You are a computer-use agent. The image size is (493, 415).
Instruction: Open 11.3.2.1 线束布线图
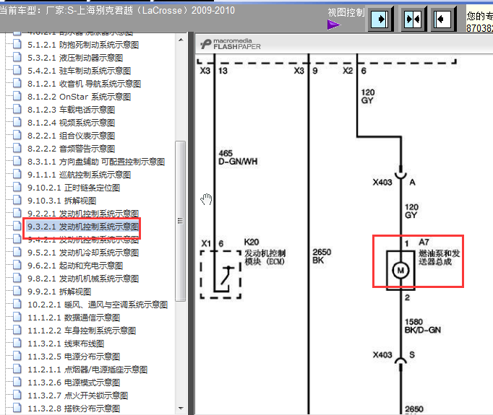point(66,344)
